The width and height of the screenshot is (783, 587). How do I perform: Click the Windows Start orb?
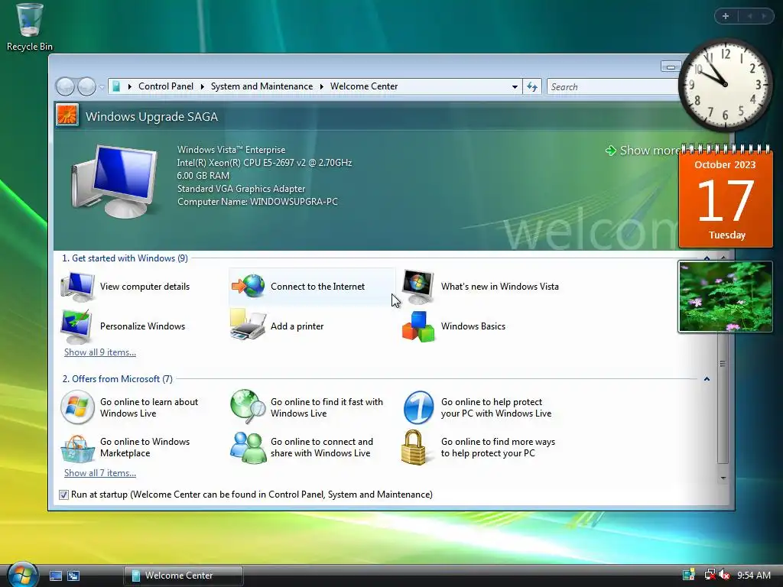pos(22,574)
